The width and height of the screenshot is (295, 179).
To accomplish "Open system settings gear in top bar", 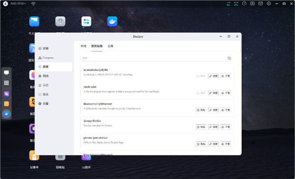I will coord(269,4).
